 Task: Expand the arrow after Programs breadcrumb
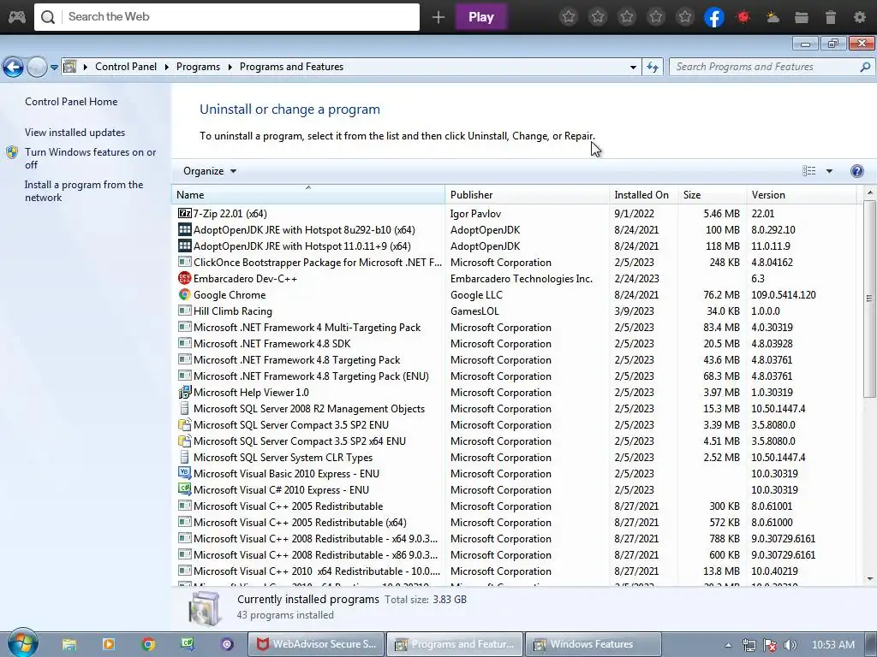click(x=230, y=67)
